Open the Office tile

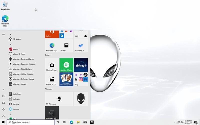pos(52,34)
